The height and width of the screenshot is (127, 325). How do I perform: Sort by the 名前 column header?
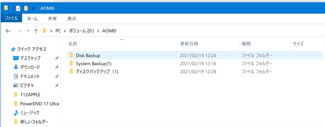73,44
